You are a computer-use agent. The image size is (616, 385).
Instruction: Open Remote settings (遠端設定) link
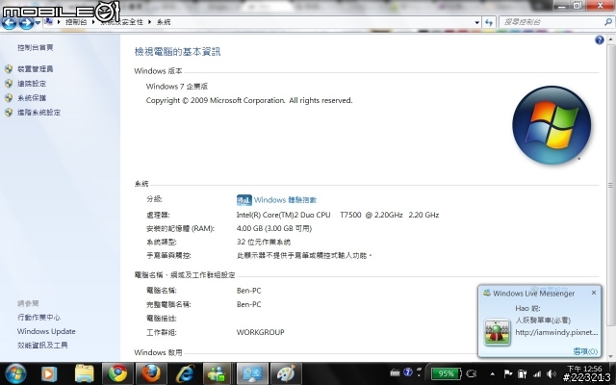coord(32,84)
